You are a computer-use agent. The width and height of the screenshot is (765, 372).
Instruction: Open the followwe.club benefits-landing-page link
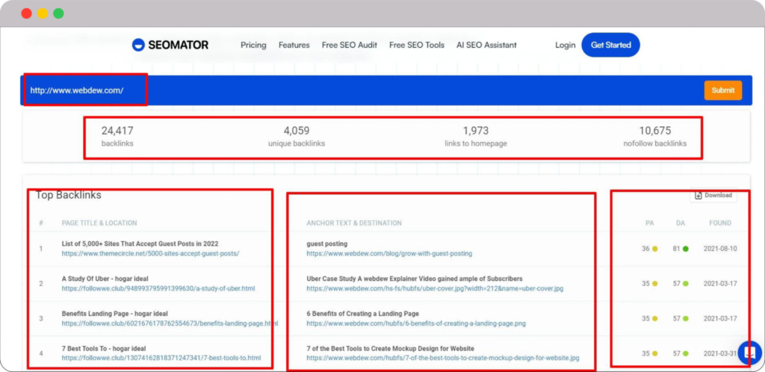(x=170, y=323)
